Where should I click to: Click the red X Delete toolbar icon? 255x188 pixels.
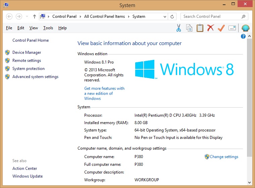click(x=210, y=28)
